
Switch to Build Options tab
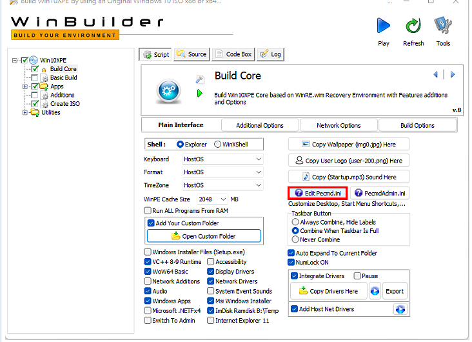coord(418,125)
